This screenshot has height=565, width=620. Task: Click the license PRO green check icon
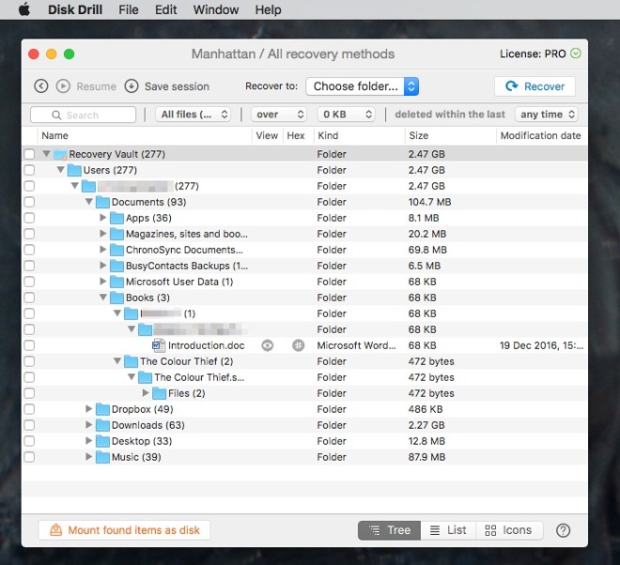[576, 53]
